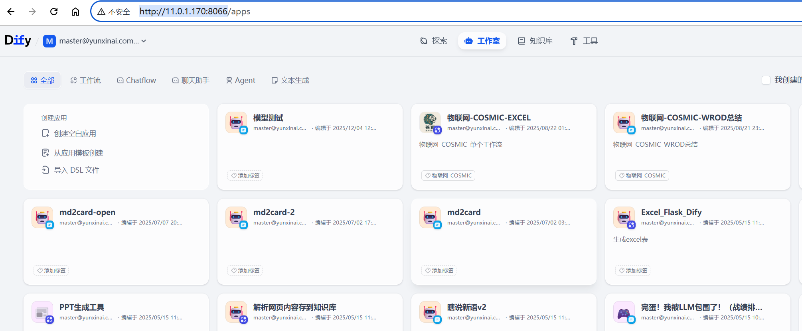Expand the master@yunxinai.com workspace dropdown

pyautogui.click(x=103, y=41)
